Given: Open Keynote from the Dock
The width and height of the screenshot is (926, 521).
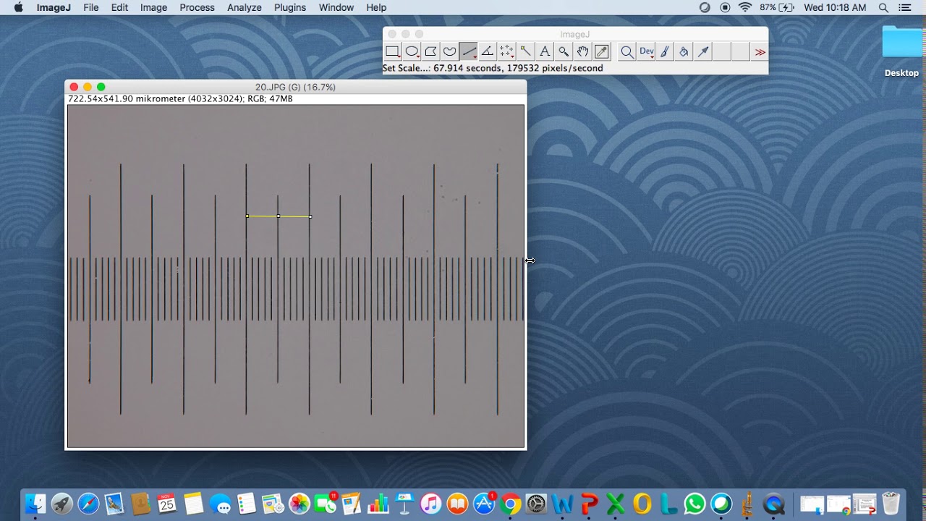Looking at the screenshot, I should click(x=404, y=503).
